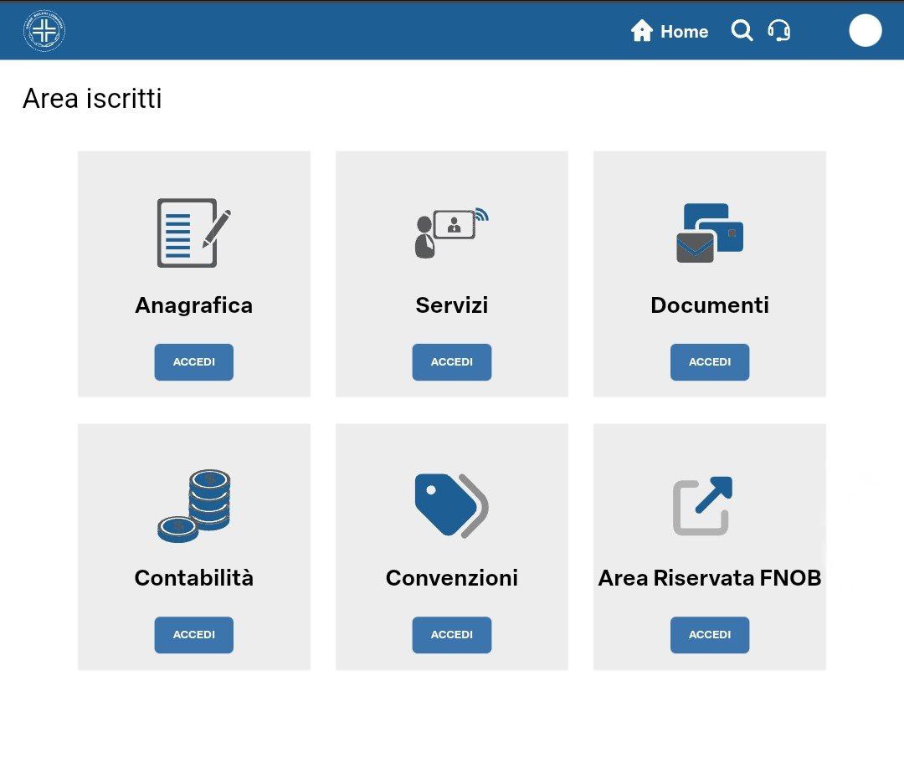Go to Home text link in navbar

(684, 32)
